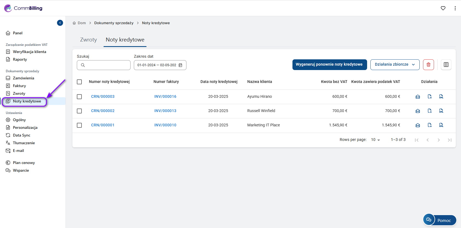The image size is (461, 228).
Task: Select the checkbox for CRN/000003
Action: click(79, 97)
